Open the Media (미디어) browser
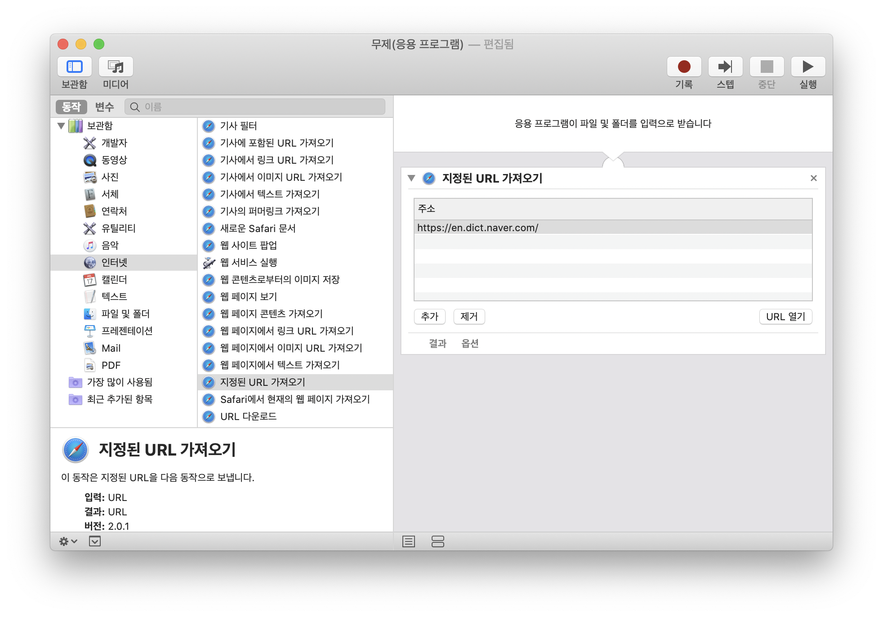The height and width of the screenshot is (617, 883). click(116, 67)
